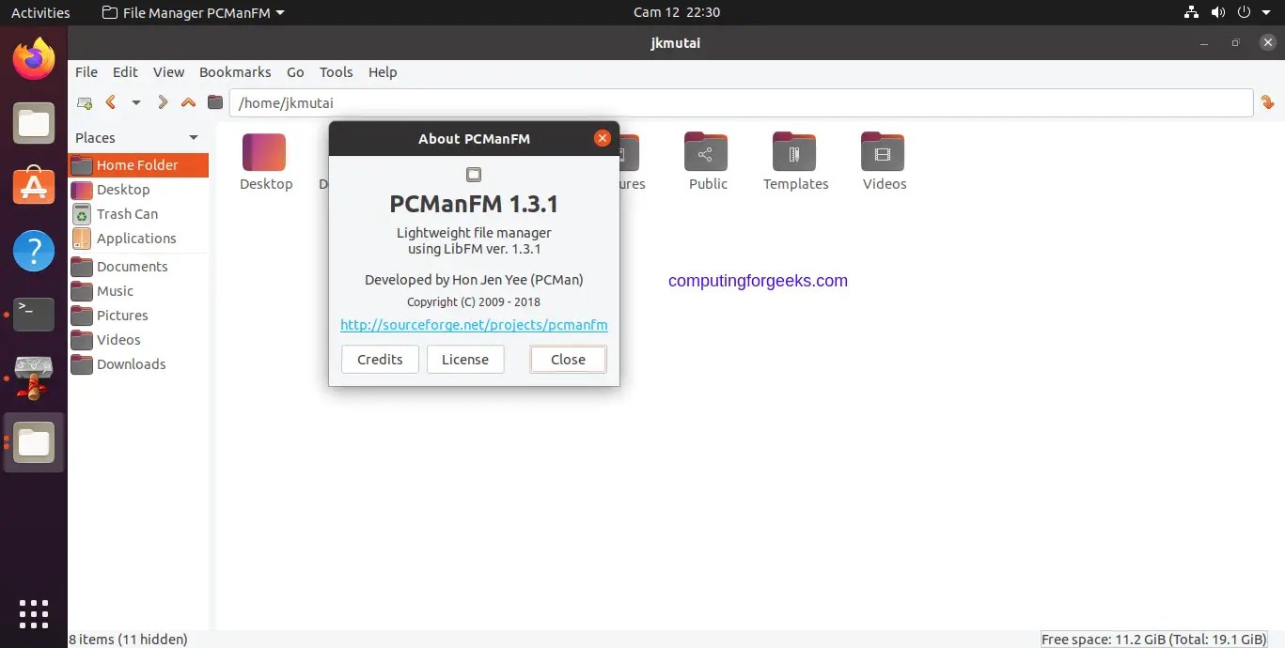The width and height of the screenshot is (1285, 648).
Task: Follow the sourceforge.net pcmanfm link
Action: (x=473, y=325)
